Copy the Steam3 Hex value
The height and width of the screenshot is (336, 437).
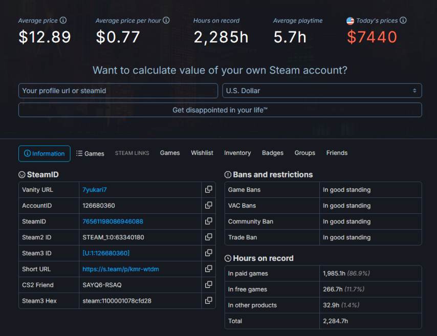coord(208,301)
